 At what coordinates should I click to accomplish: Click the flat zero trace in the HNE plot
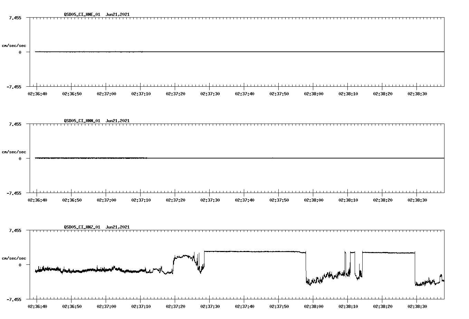240,52
